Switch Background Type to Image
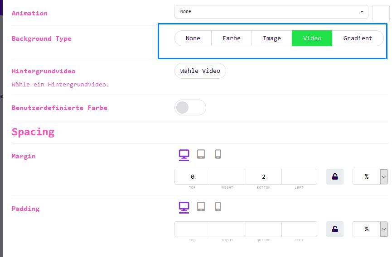The image size is (392, 257). pyautogui.click(x=271, y=38)
